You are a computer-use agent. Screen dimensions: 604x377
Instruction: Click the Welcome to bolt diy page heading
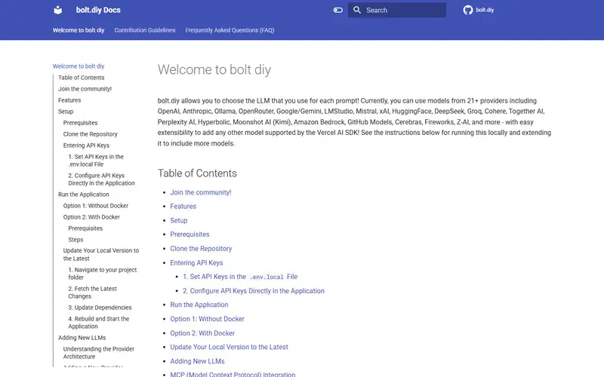pyautogui.click(x=214, y=69)
